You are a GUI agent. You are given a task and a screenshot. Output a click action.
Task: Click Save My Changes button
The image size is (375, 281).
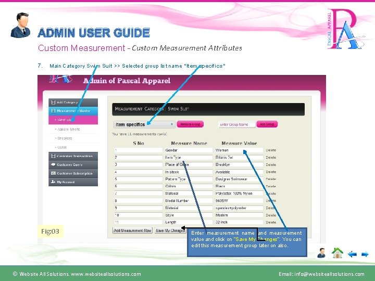point(170,231)
